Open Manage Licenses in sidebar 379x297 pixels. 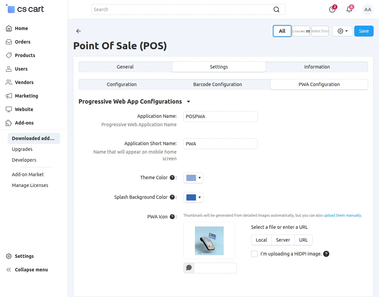click(30, 185)
